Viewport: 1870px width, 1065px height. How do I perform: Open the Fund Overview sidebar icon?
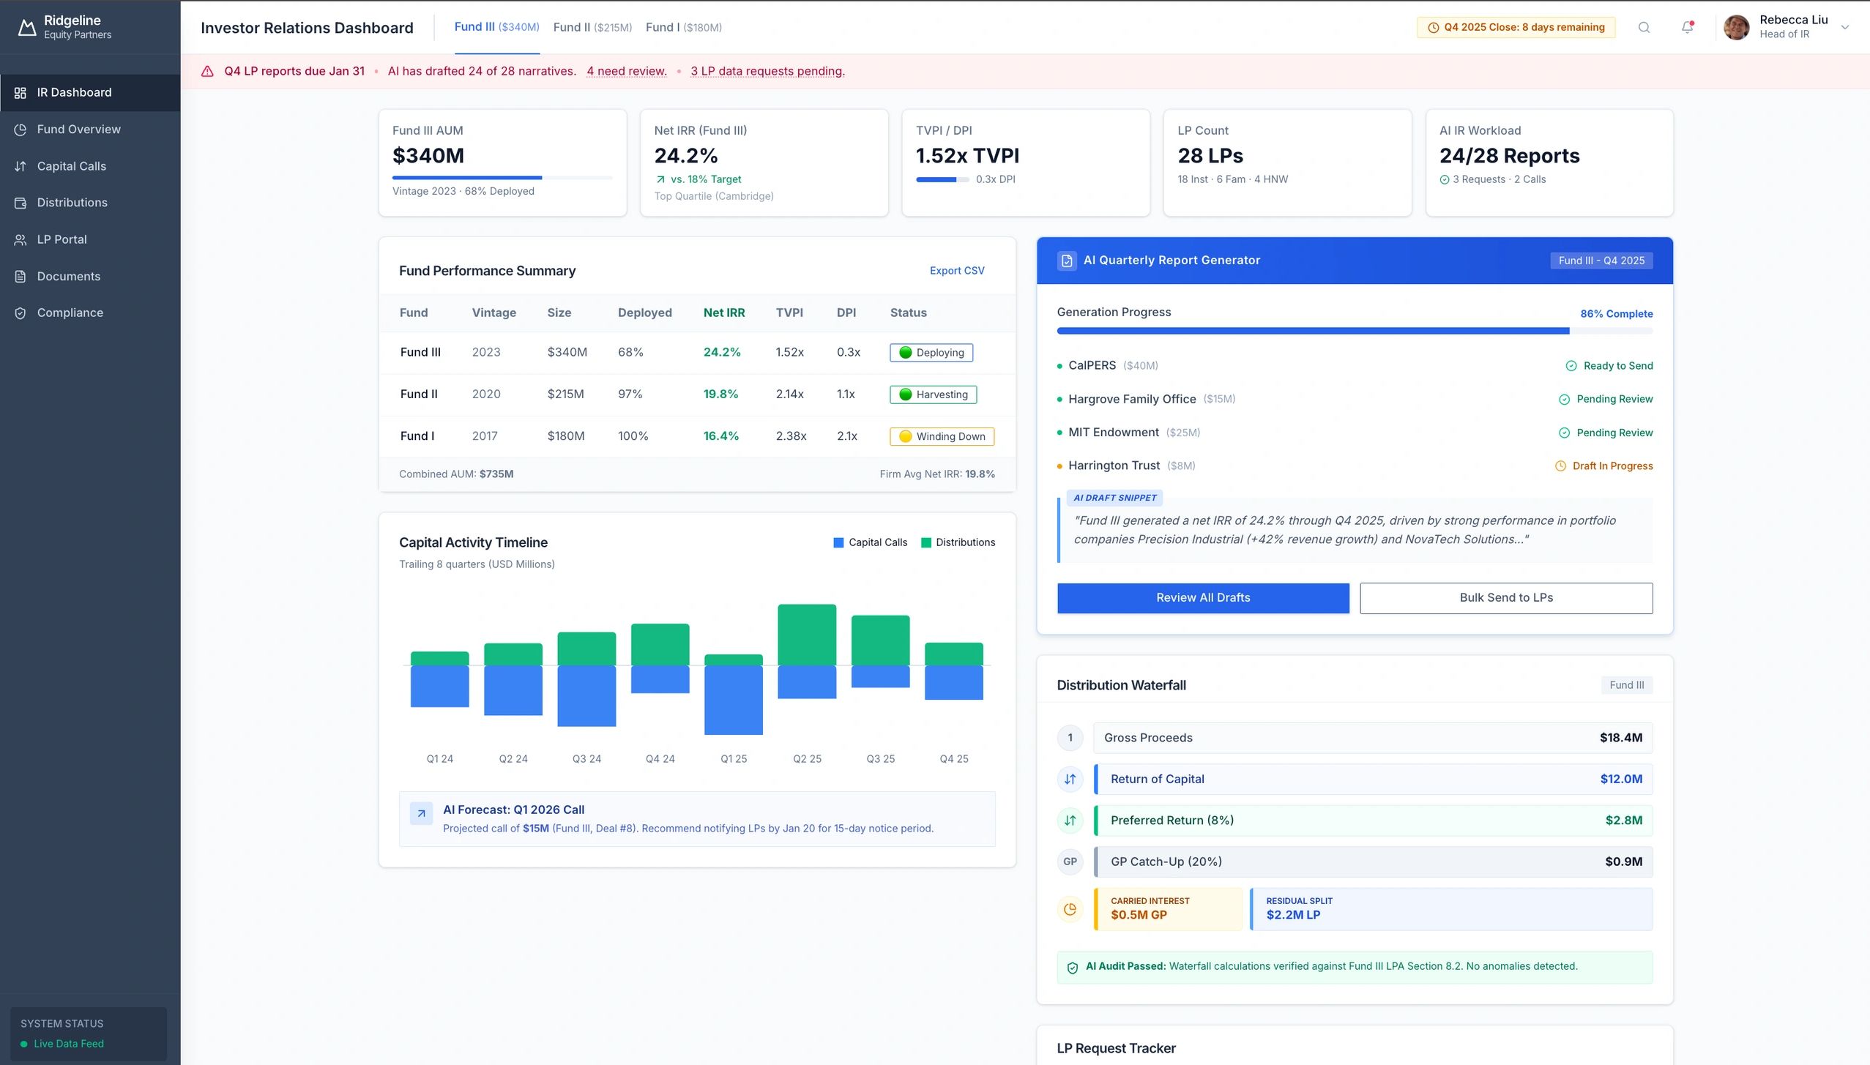tap(21, 129)
